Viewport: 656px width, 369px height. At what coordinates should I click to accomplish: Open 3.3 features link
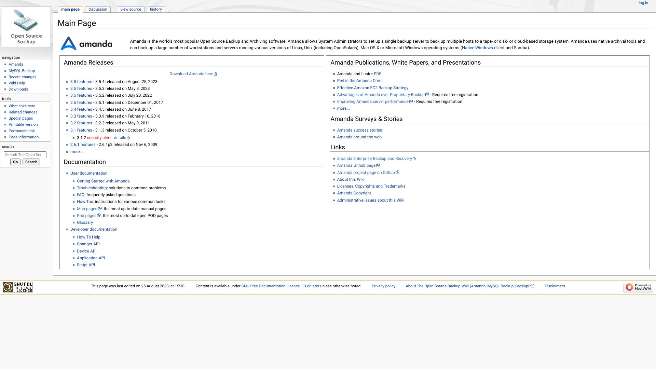tap(81, 117)
